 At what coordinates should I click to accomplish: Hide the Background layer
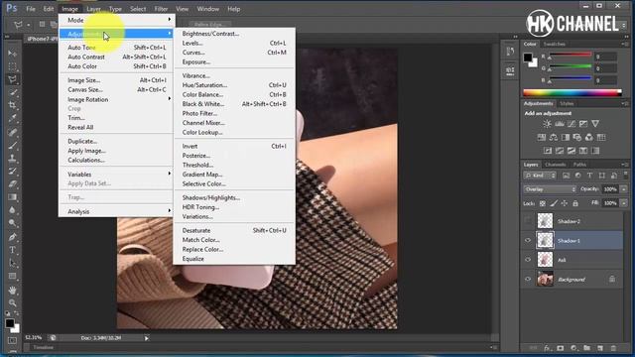tap(527, 280)
